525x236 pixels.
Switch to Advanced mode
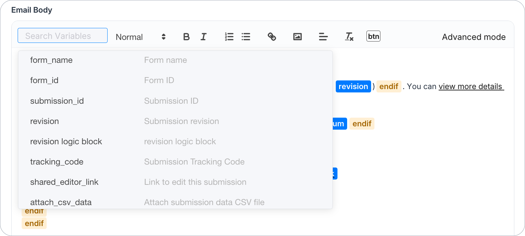[474, 37]
